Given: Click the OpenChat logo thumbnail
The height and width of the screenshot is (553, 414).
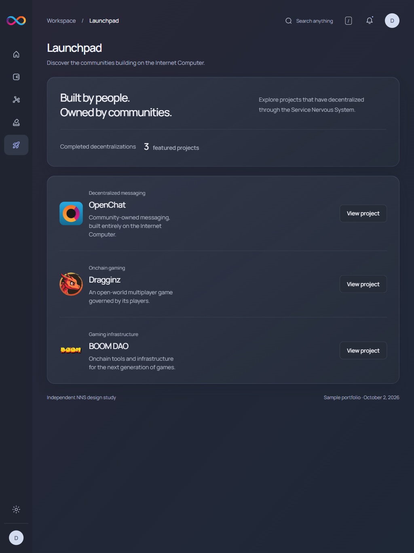Looking at the screenshot, I should coord(71,213).
